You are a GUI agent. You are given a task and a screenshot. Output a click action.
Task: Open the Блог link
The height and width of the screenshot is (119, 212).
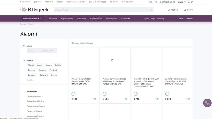click(x=181, y=19)
